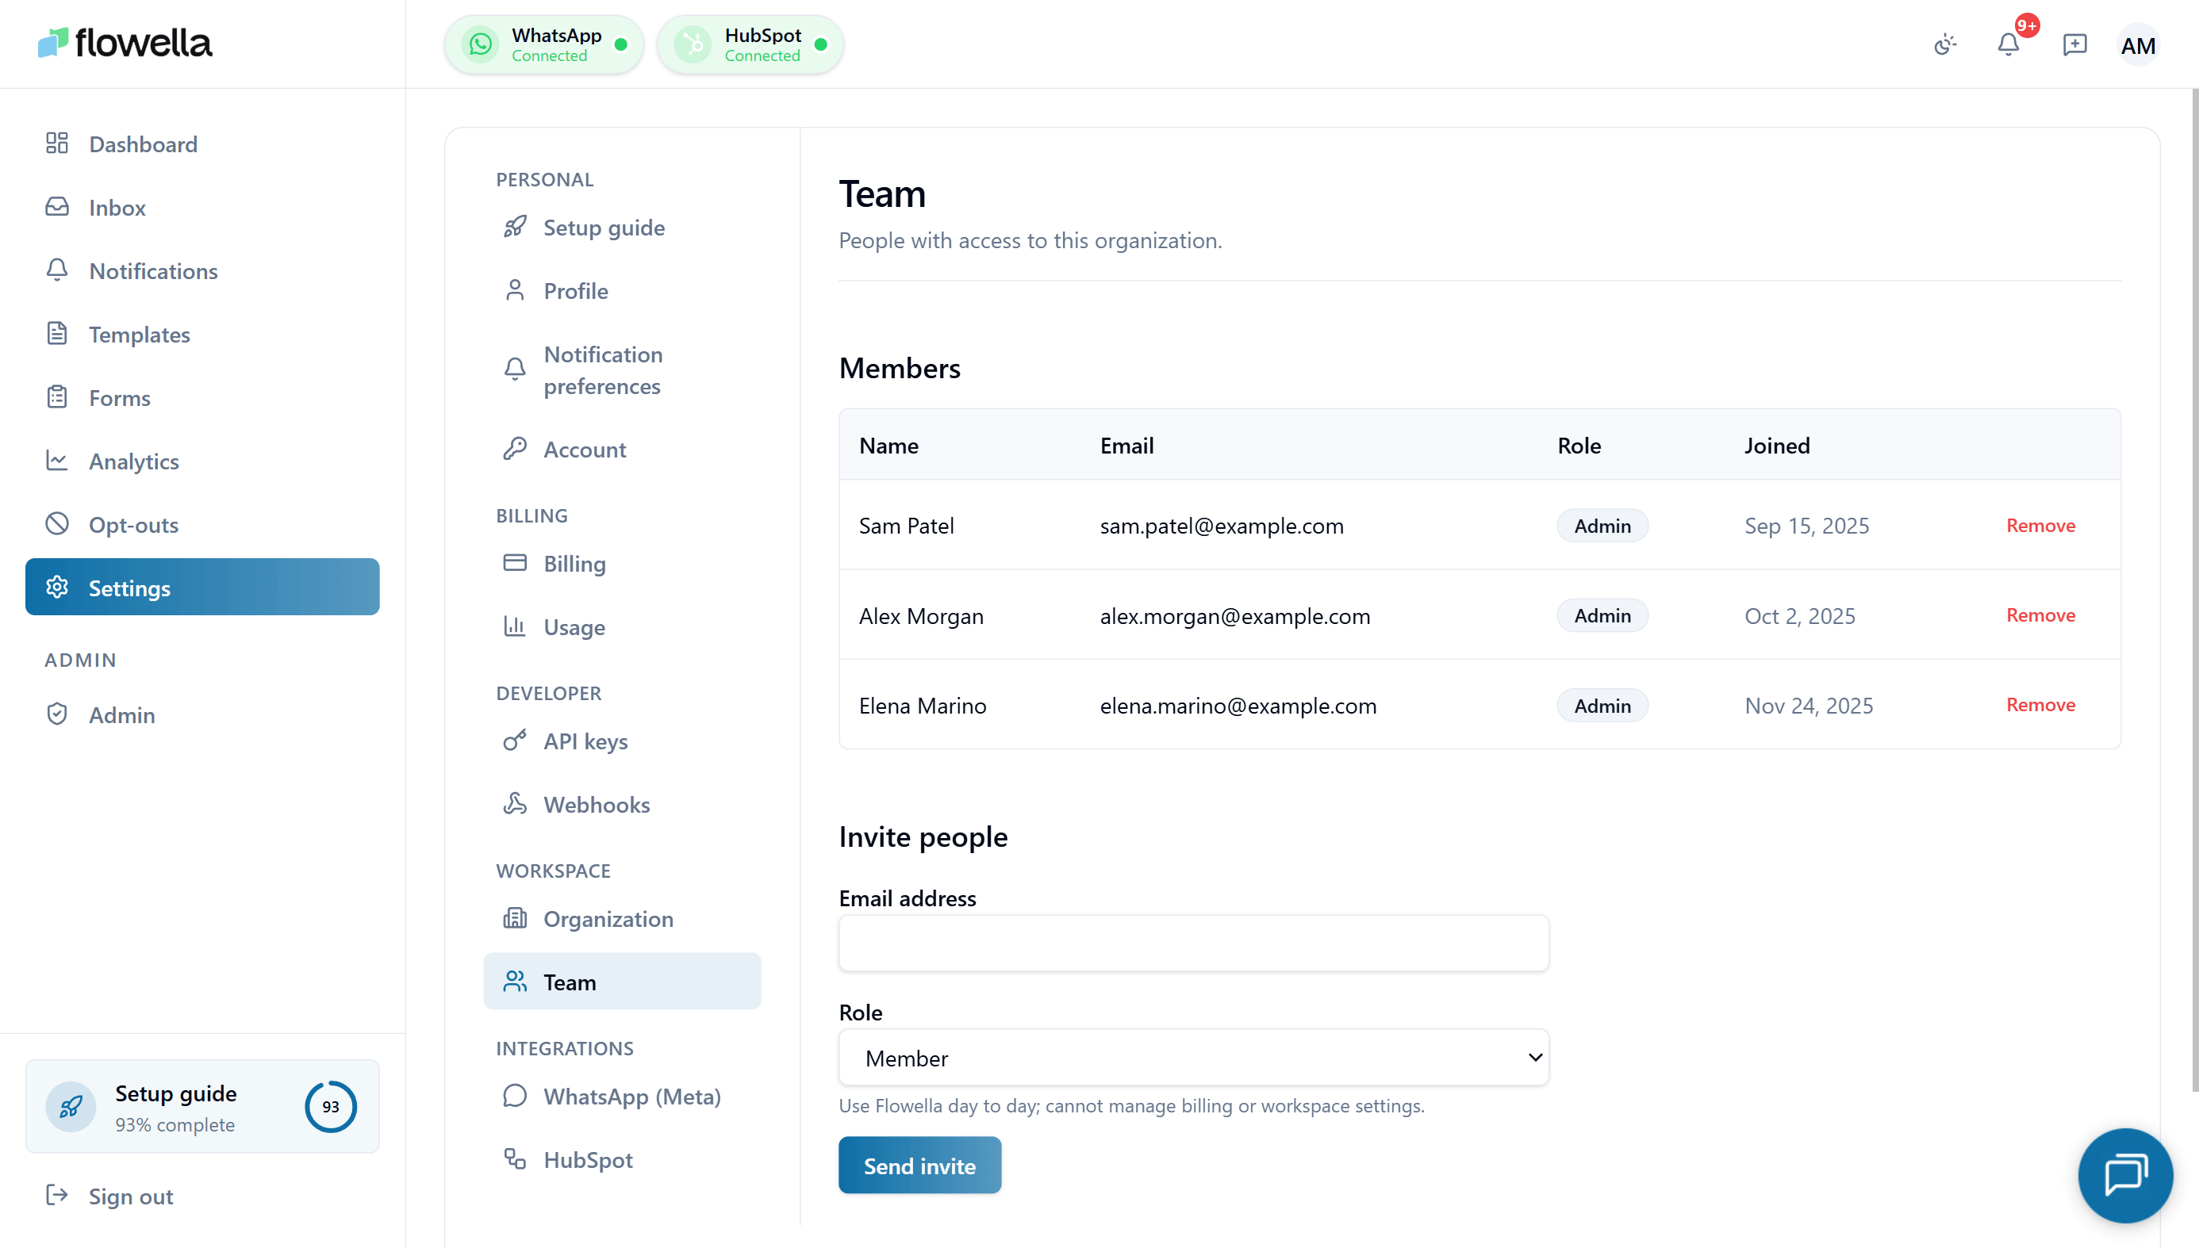Remove Sam Patel from the team

click(x=2040, y=526)
